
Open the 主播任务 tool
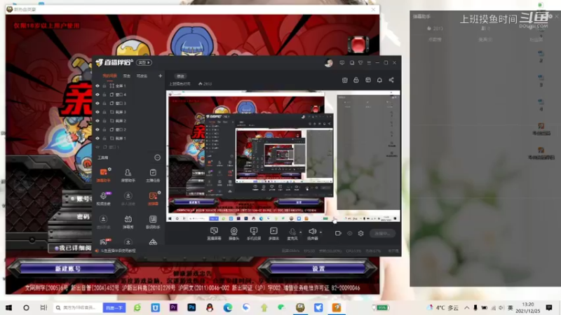tap(153, 175)
